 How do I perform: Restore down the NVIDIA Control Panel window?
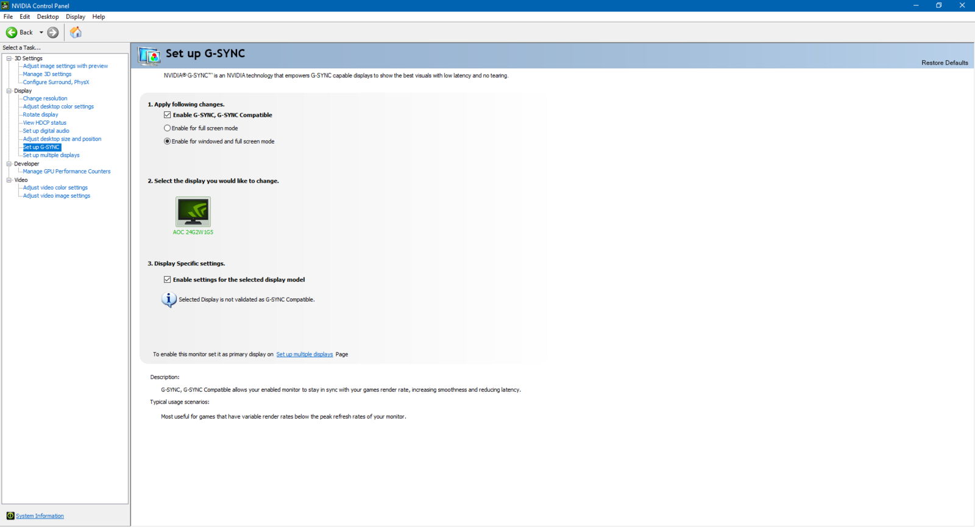click(939, 5)
